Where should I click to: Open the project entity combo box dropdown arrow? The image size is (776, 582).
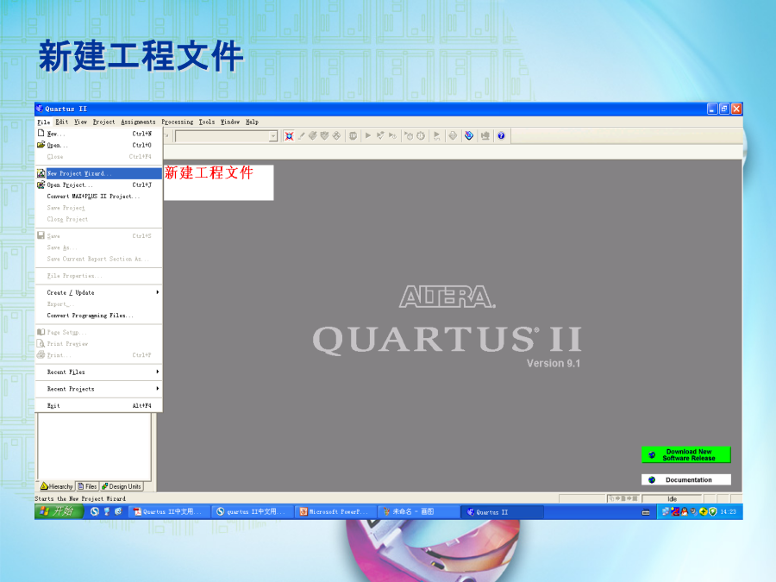coord(272,136)
